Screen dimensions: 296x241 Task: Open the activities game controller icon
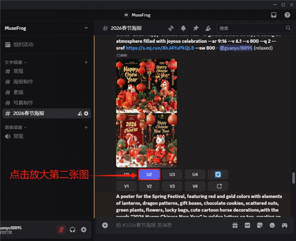[285, 225]
